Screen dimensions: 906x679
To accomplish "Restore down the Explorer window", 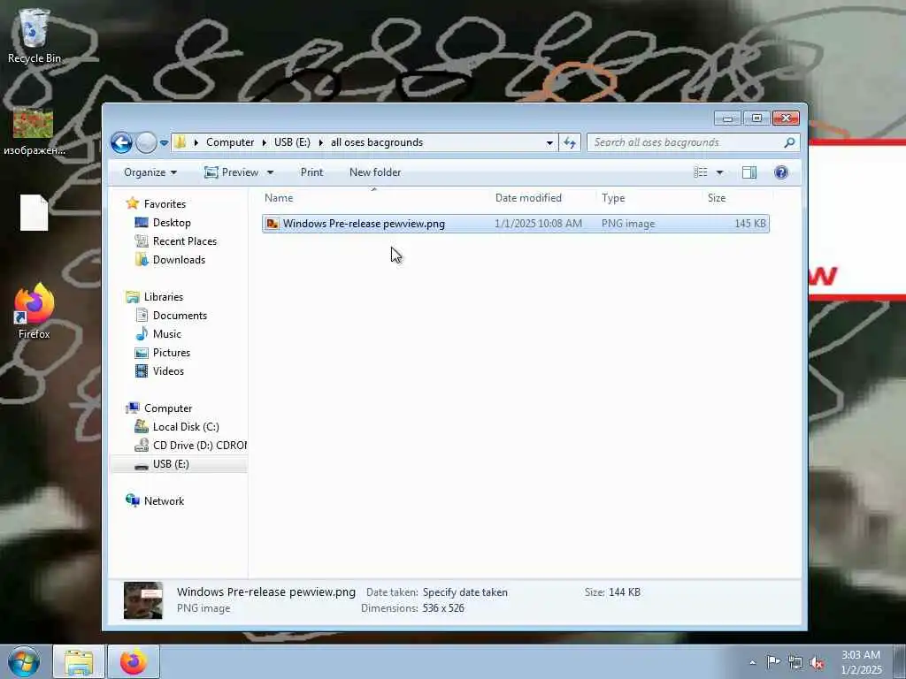I will [756, 118].
